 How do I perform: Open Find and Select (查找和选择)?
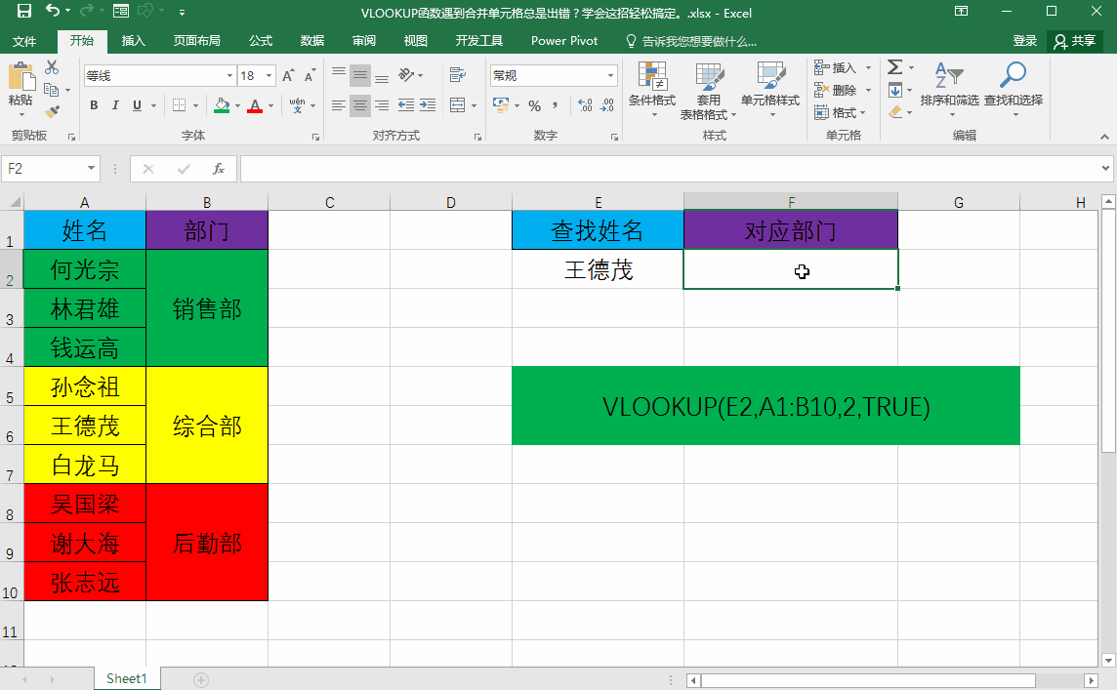[1013, 90]
